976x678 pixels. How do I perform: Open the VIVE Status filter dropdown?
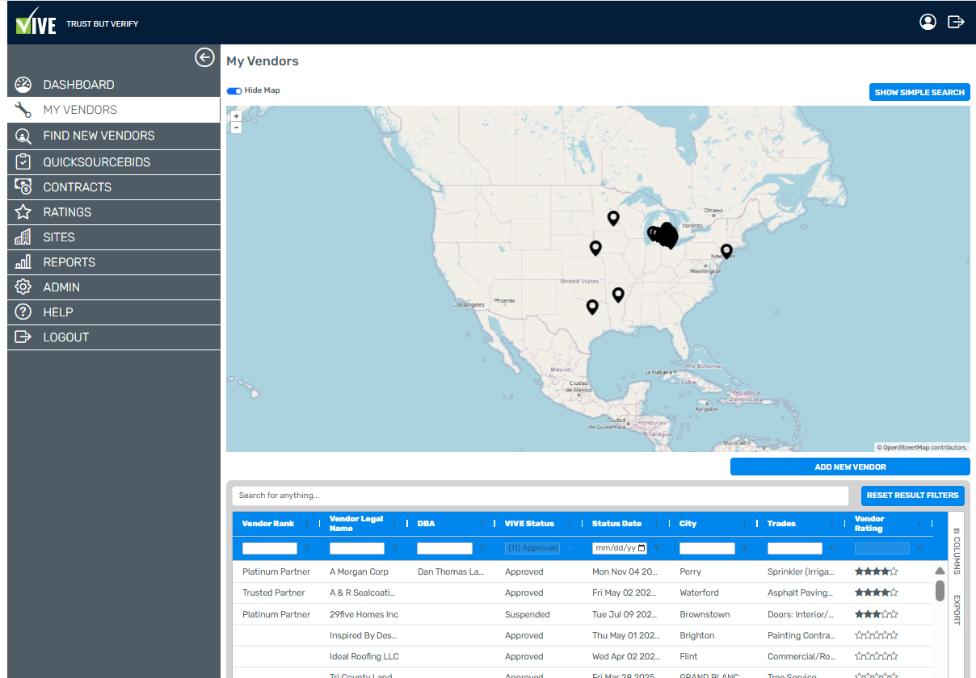tap(532, 548)
